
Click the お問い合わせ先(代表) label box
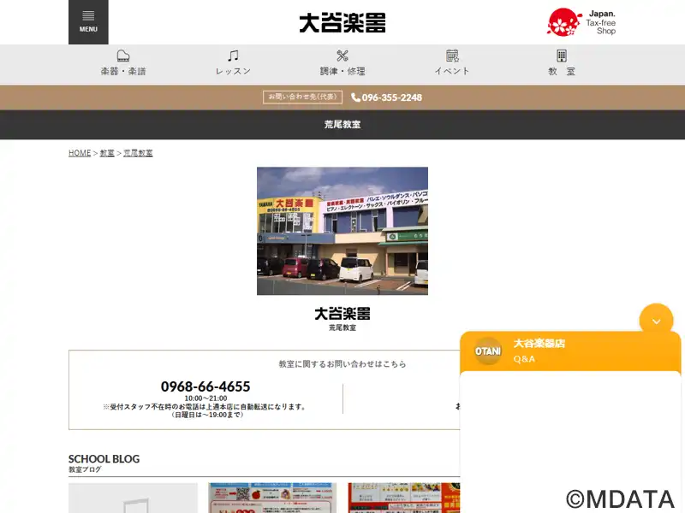(302, 97)
